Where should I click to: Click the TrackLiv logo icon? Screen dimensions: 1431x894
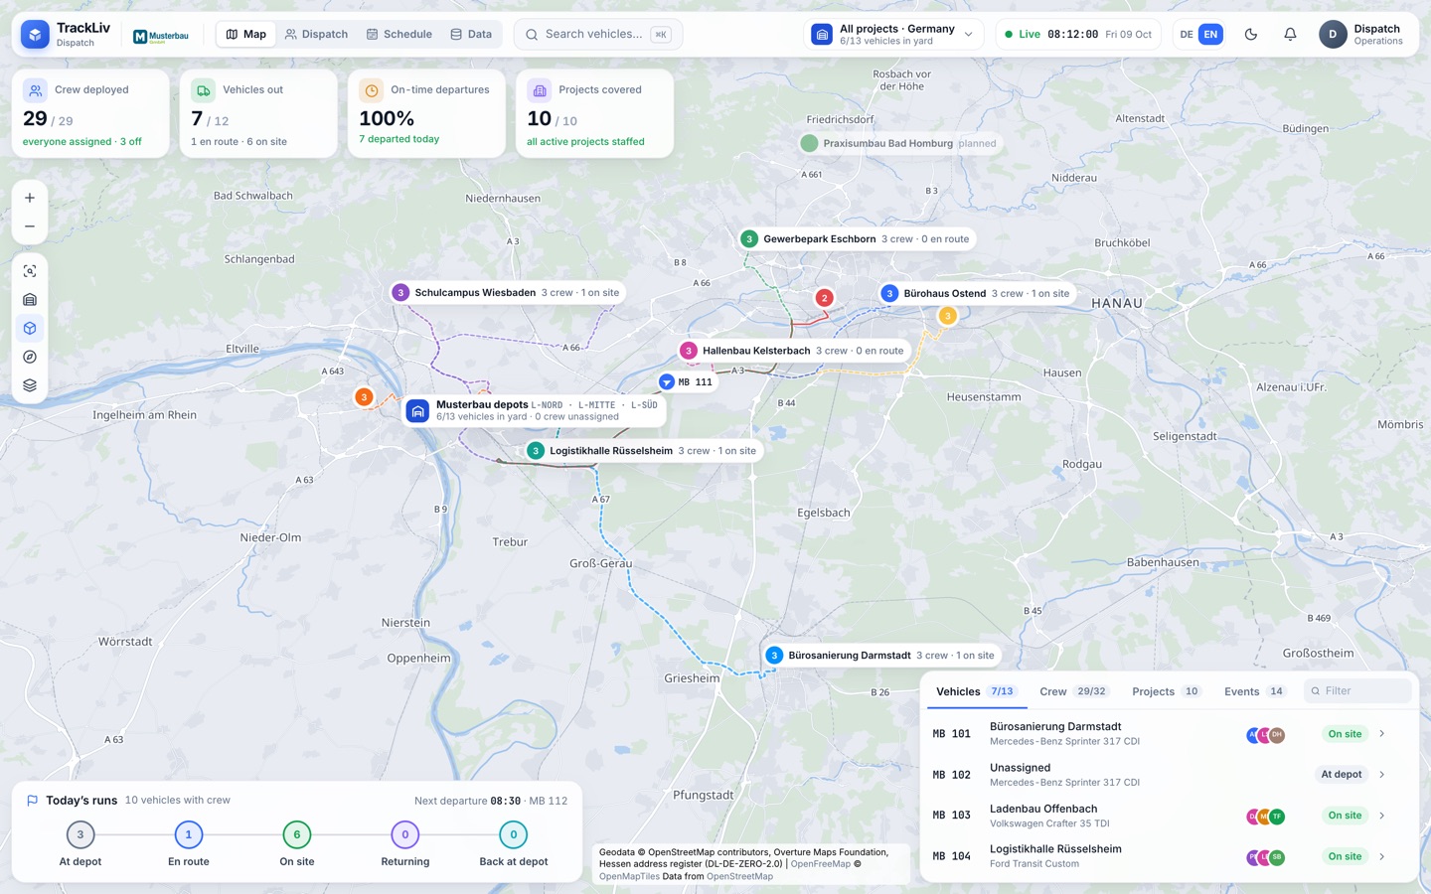point(35,34)
